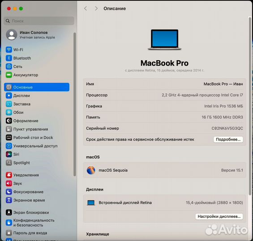Click processor value 2,2 GHz Intel Core i7
Screen dimensions: 253x241
click(x=202, y=95)
